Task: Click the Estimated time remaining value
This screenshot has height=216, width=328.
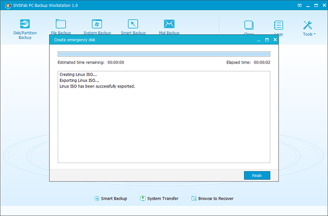Action: pyautogui.click(x=116, y=62)
